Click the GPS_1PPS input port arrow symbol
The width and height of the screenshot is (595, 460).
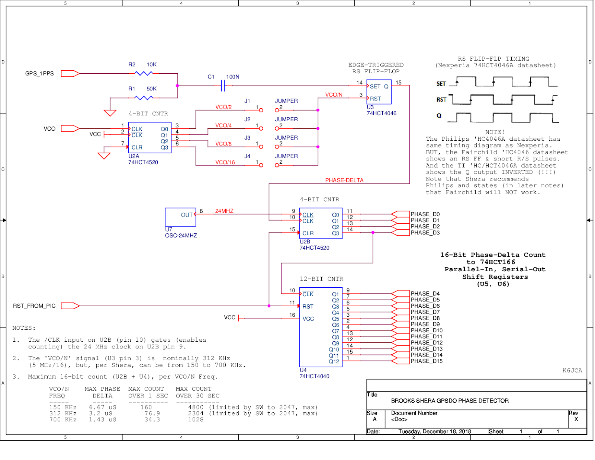tap(70, 73)
